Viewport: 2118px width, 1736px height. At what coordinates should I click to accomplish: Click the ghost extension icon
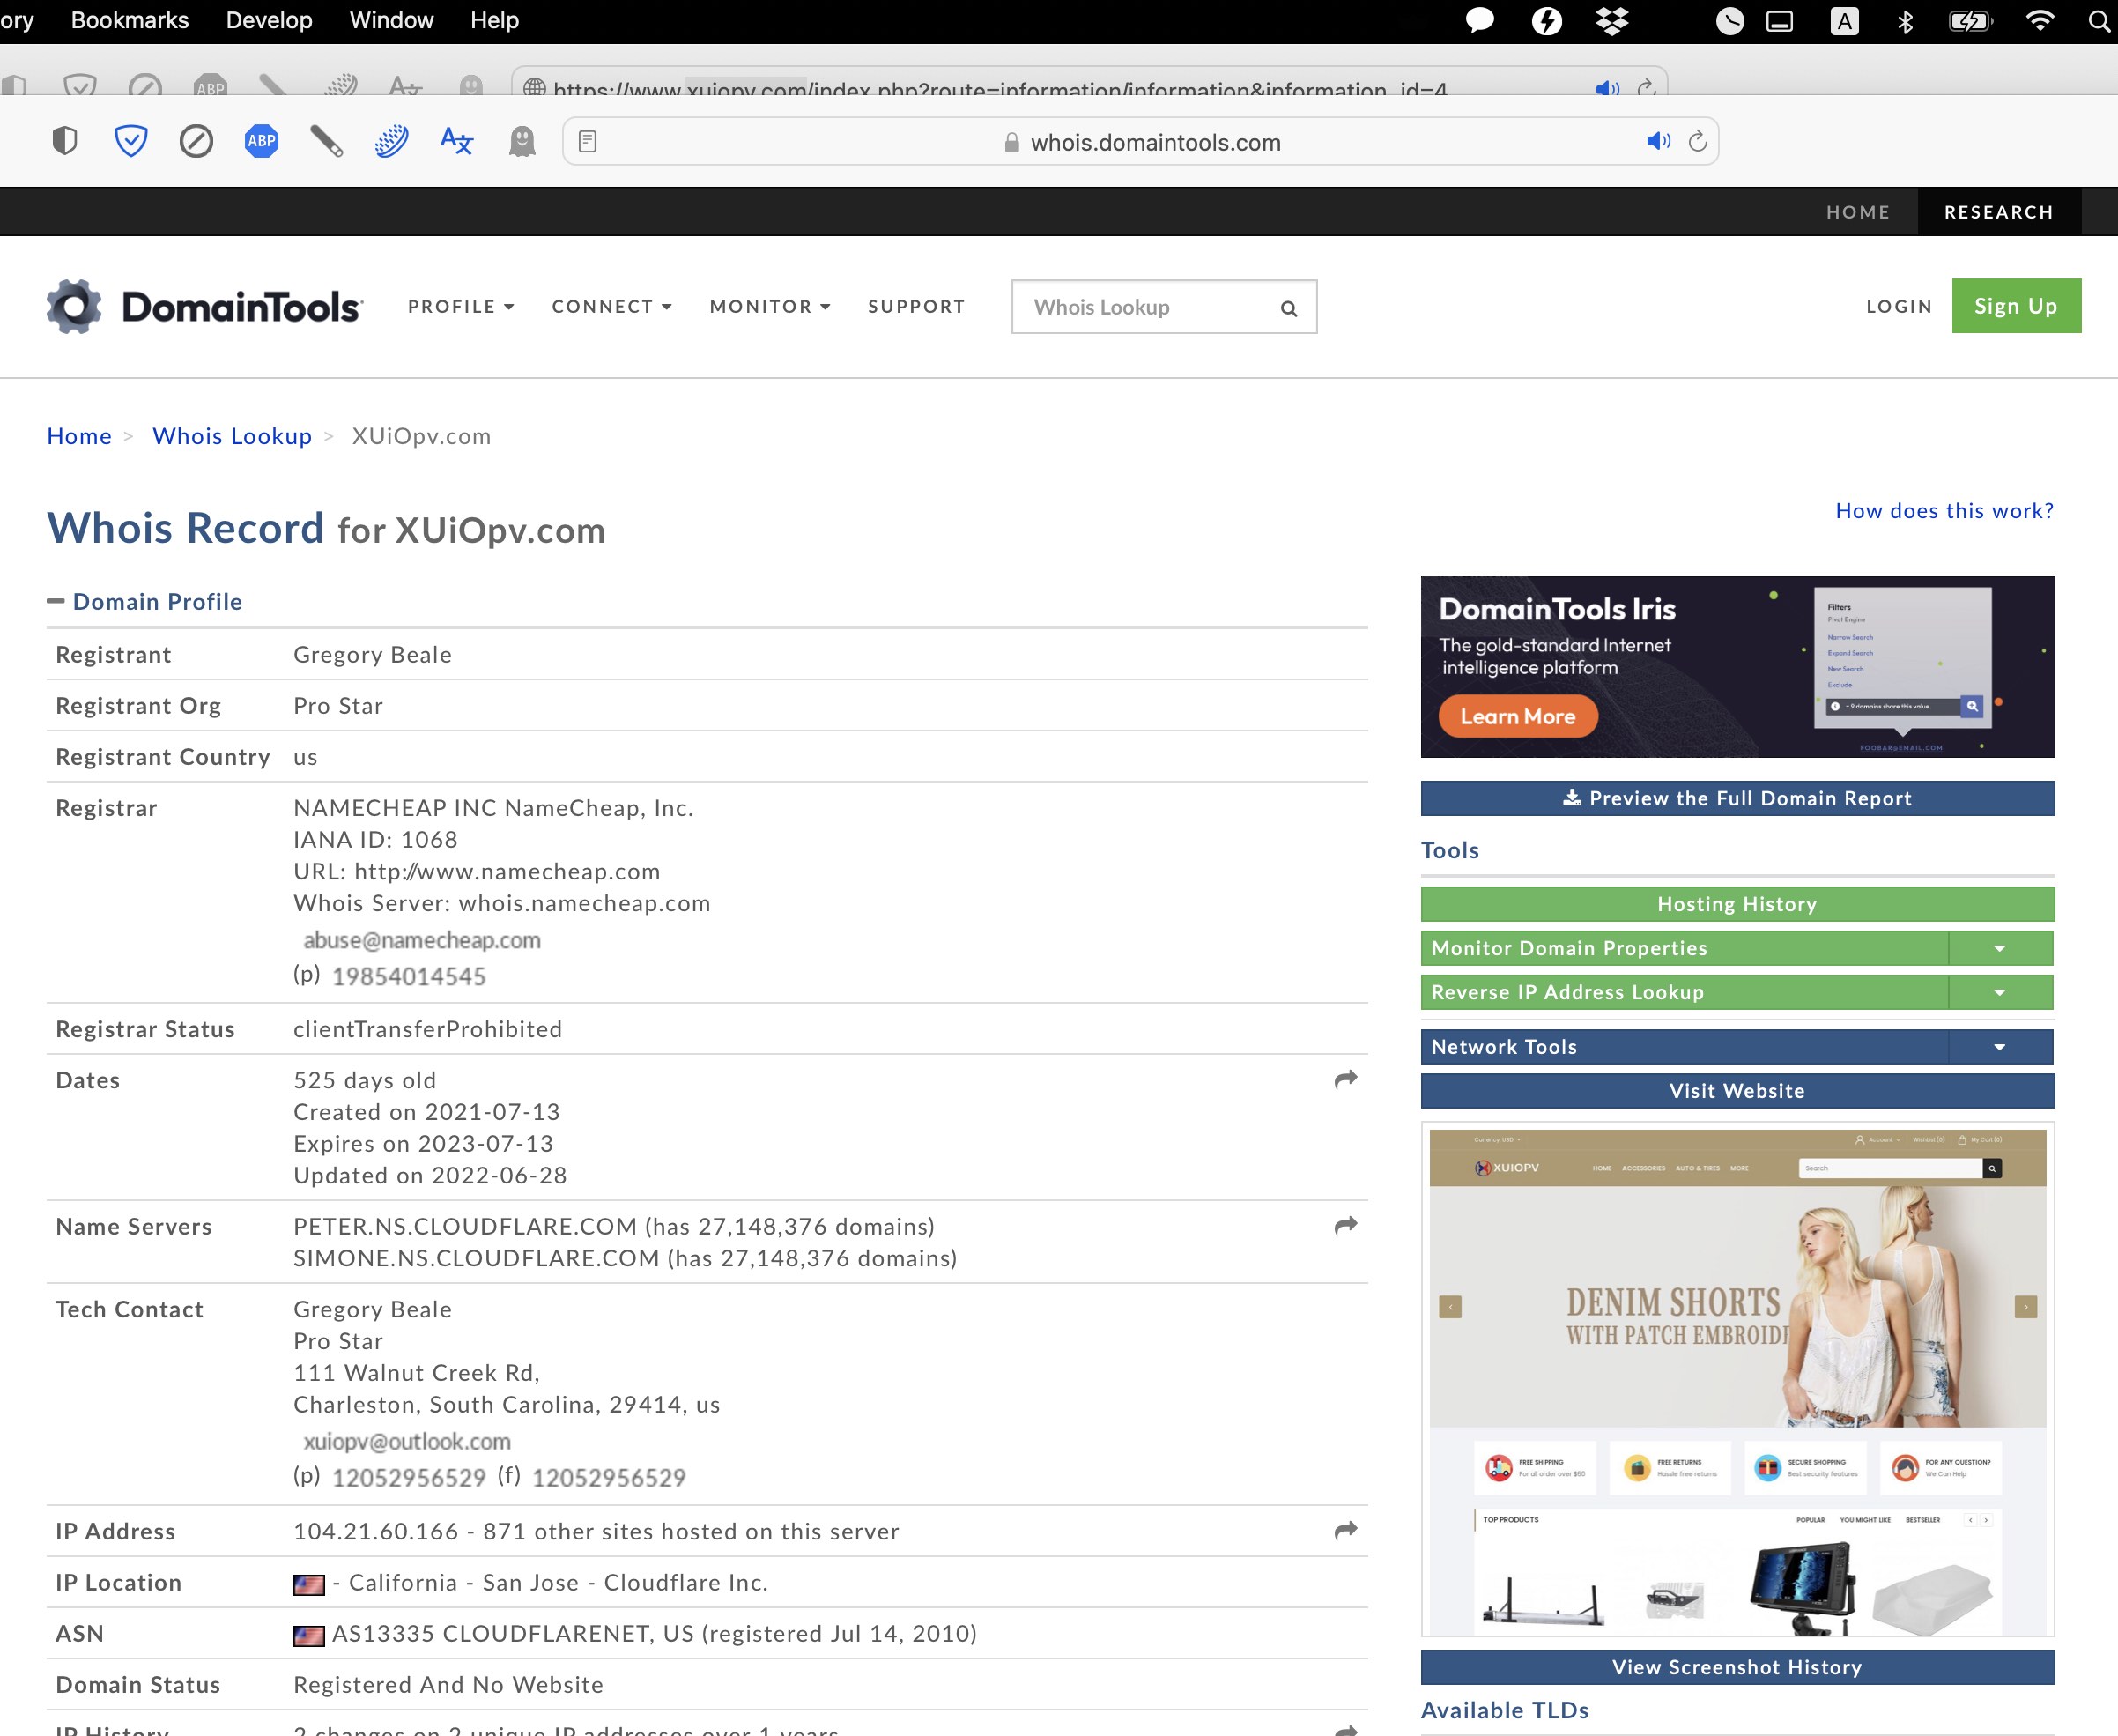(x=522, y=141)
